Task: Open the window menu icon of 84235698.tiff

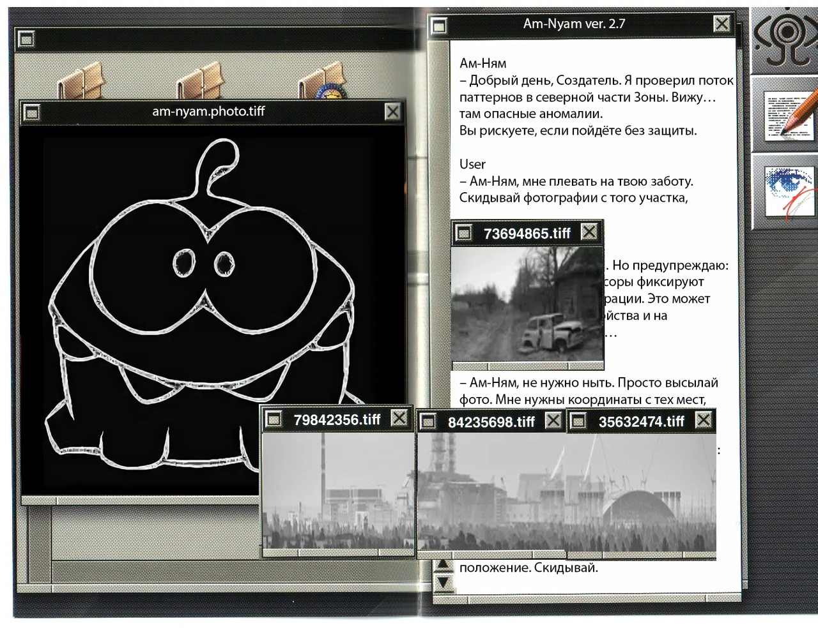Action: click(428, 421)
